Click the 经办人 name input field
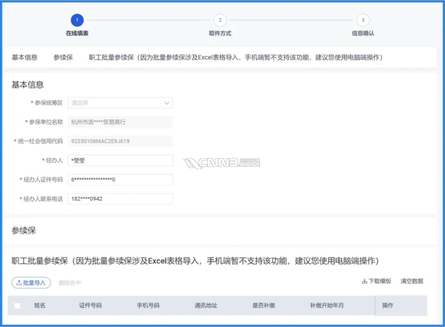 click(120, 160)
